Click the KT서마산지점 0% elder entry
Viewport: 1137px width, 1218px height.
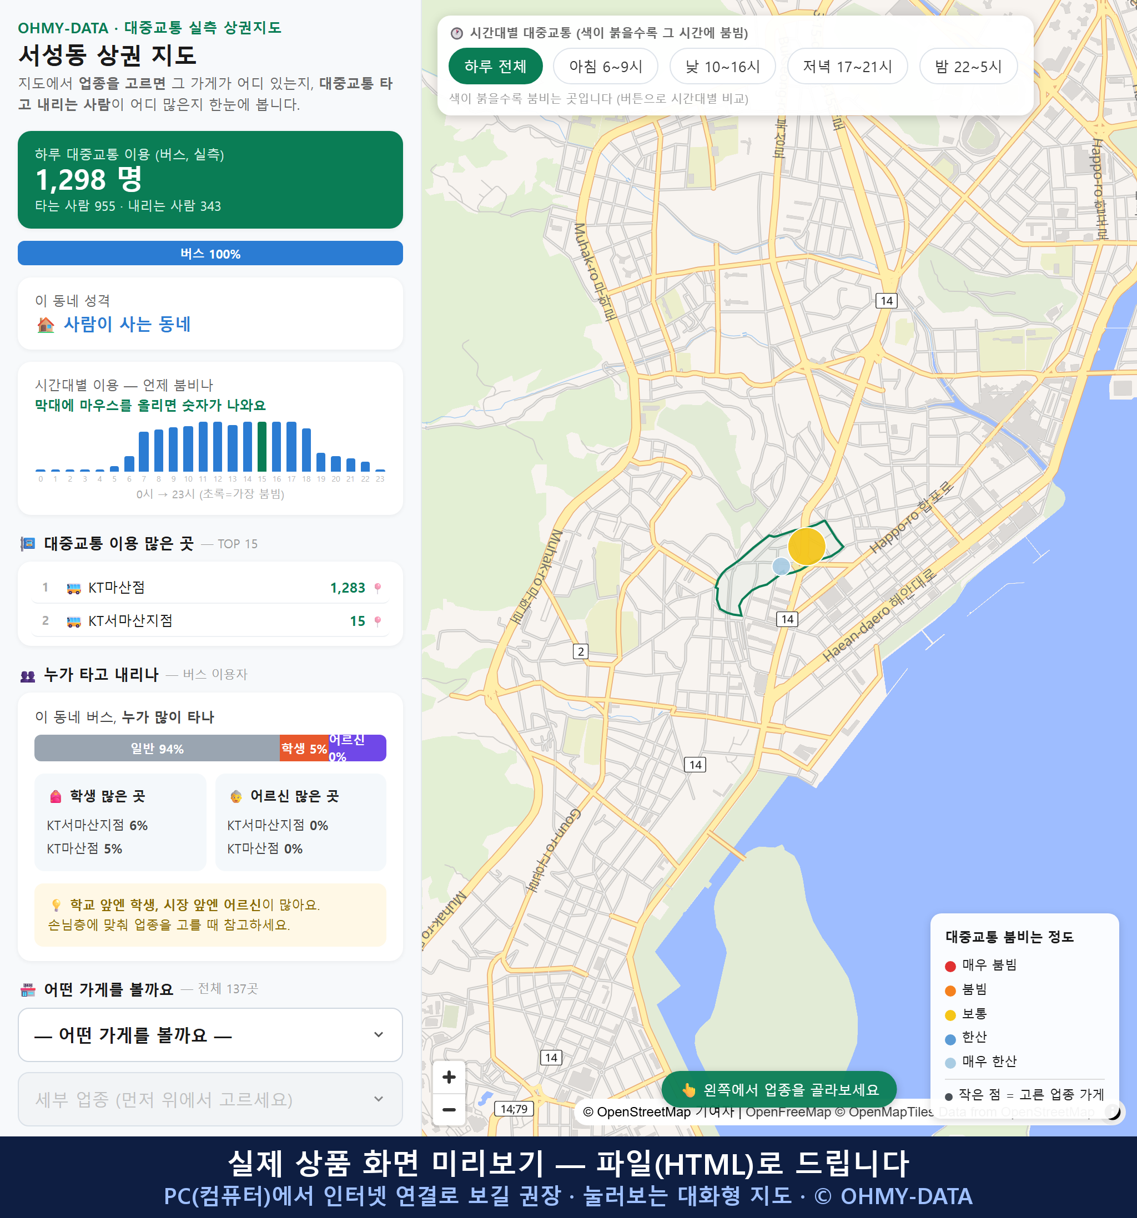click(x=278, y=825)
